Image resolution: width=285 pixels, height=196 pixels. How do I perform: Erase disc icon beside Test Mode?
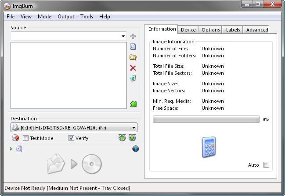[x=15, y=138]
